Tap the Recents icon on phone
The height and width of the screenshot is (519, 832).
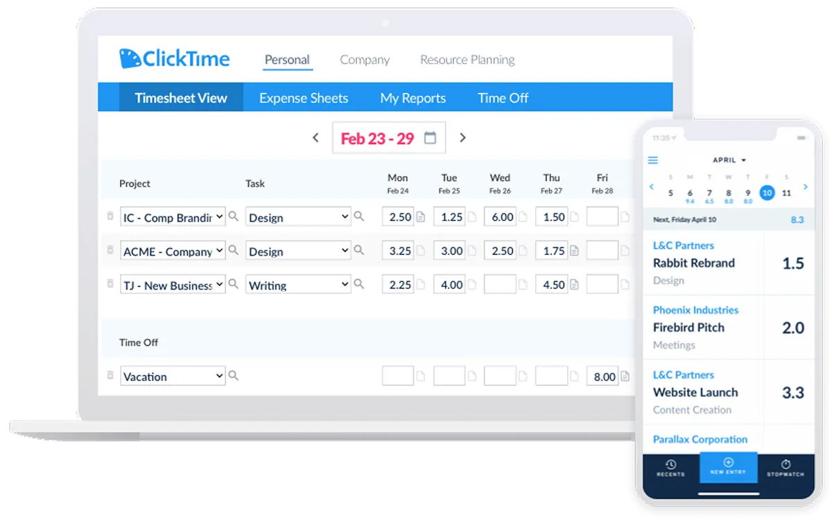click(670, 468)
